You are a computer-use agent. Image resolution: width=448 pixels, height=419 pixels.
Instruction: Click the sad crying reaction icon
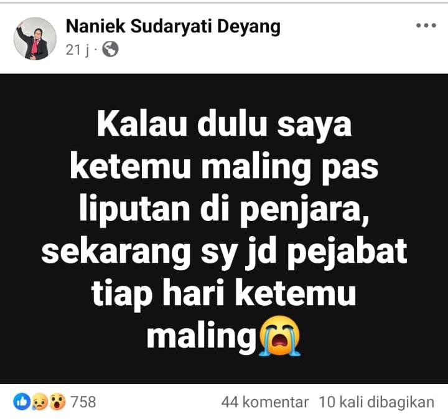(x=39, y=402)
